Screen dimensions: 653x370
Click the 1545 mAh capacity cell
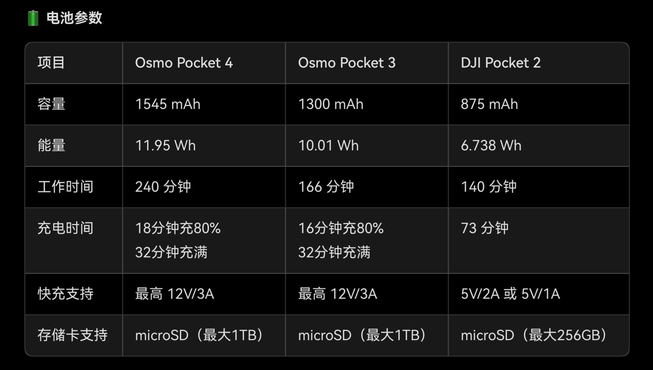168,104
